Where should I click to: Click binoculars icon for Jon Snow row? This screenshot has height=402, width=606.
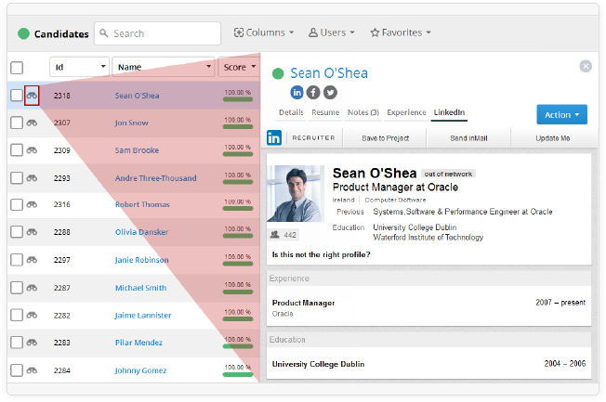pyautogui.click(x=32, y=123)
